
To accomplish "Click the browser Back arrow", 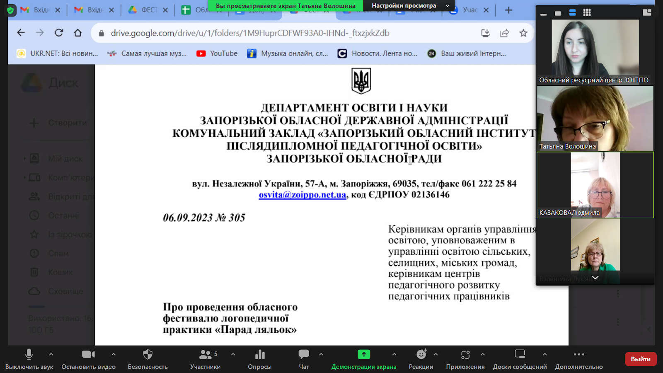I will [x=21, y=33].
